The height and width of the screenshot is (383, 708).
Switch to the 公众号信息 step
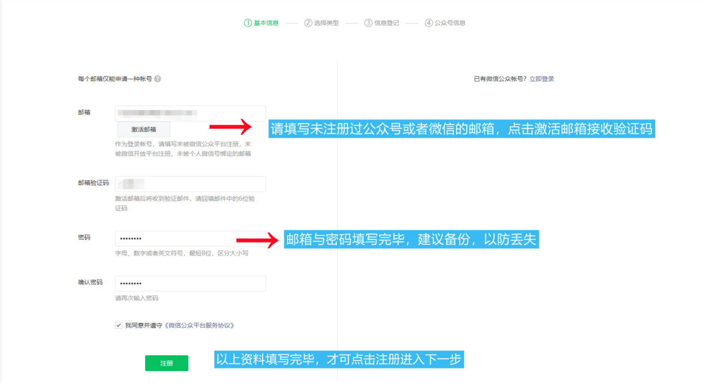(445, 23)
